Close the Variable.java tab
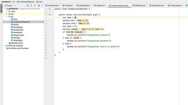188x105 pixels. (106, 6)
